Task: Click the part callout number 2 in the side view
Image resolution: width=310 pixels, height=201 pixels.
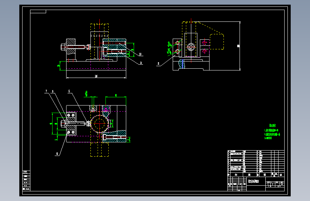Action: coord(158,64)
